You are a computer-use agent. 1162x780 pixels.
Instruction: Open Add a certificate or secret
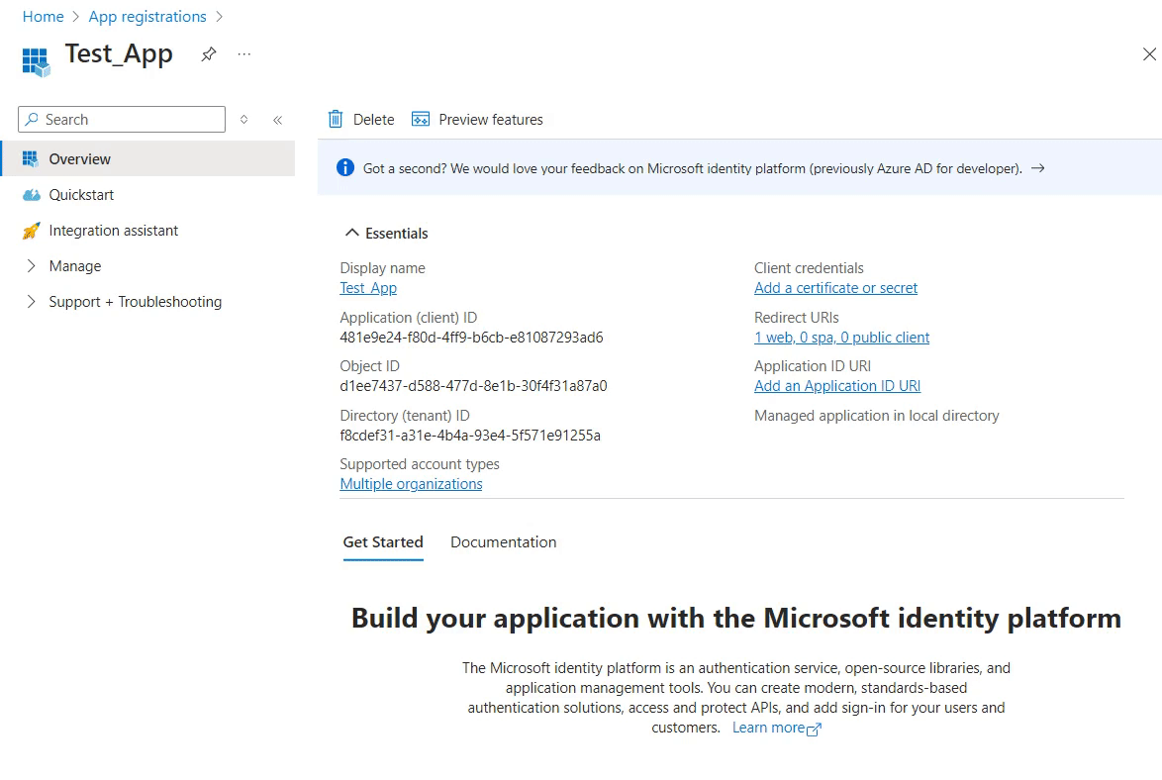point(836,288)
